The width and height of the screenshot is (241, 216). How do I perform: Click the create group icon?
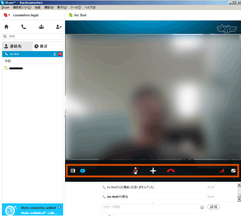point(41,27)
